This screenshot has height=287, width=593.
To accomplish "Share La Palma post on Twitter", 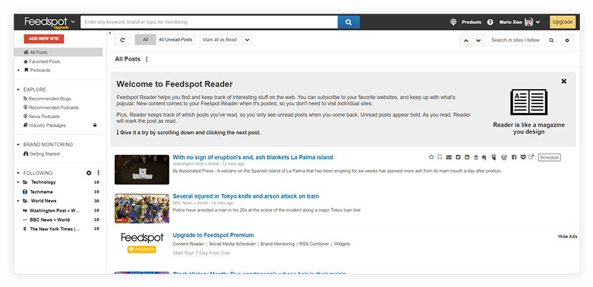I will coord(458,157).
